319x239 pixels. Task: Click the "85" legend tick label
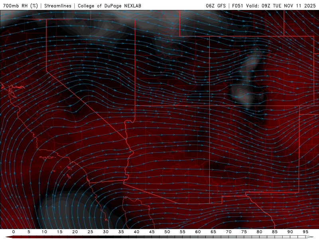(x=275, y=232)
